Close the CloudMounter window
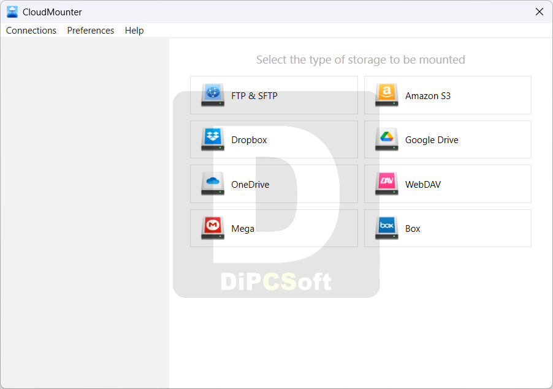Image resolution: width=553 pixels, height=389 pixels. pyautogui.click(x=540, y=12)
